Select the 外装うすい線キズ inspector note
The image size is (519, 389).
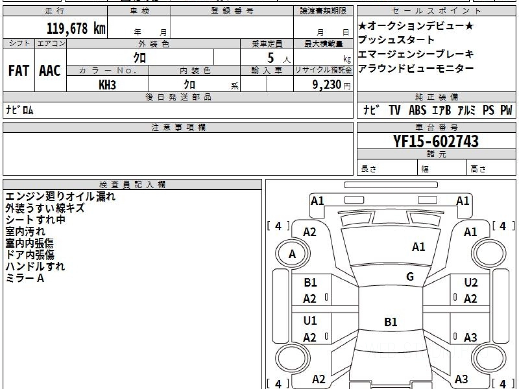[45, 208]
